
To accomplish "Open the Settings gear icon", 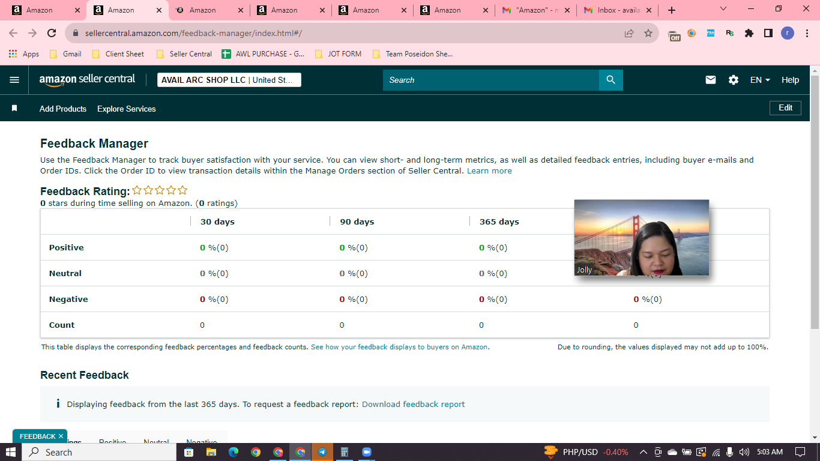I will (x=734, y=80).
